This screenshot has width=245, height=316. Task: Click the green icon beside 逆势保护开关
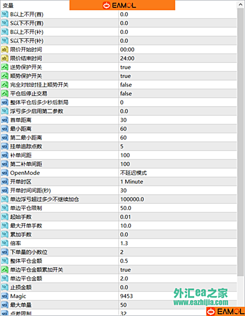(x=5, y=67)
